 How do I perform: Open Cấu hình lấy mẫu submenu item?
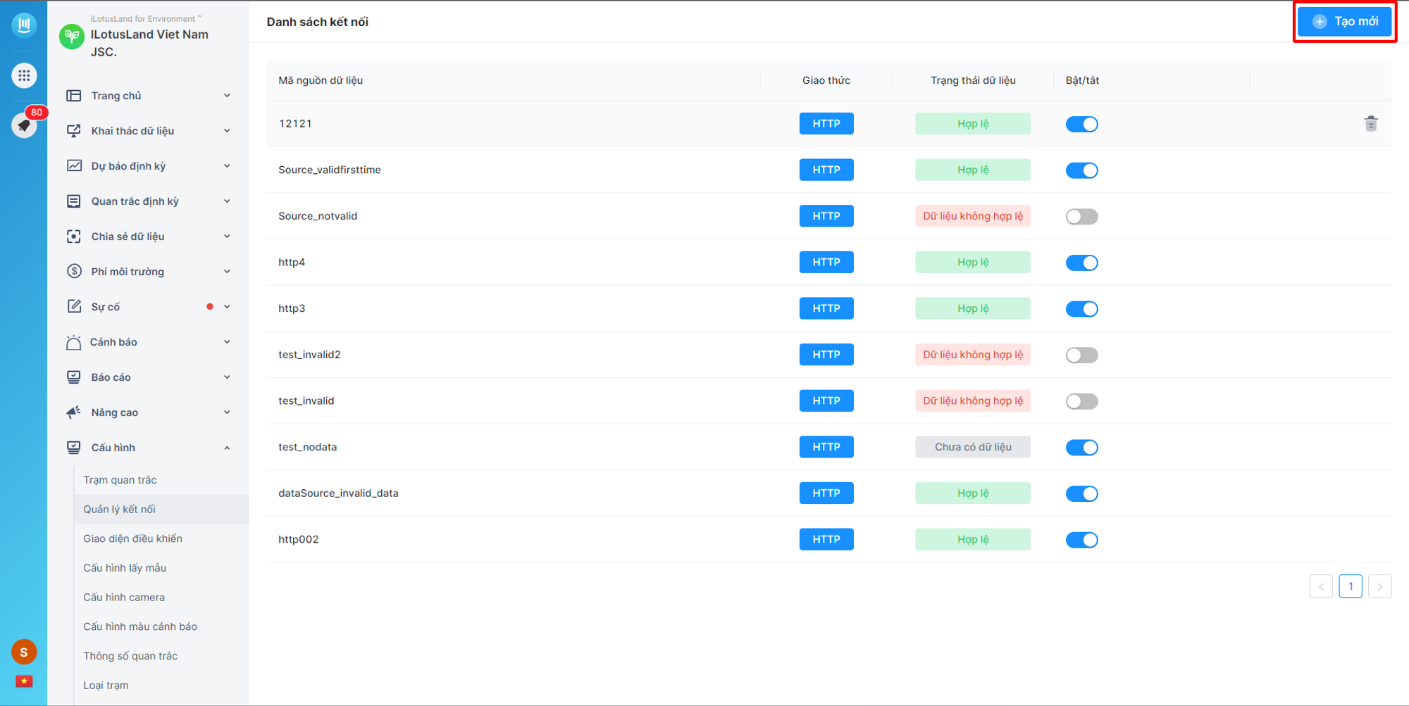pos(161,568)
